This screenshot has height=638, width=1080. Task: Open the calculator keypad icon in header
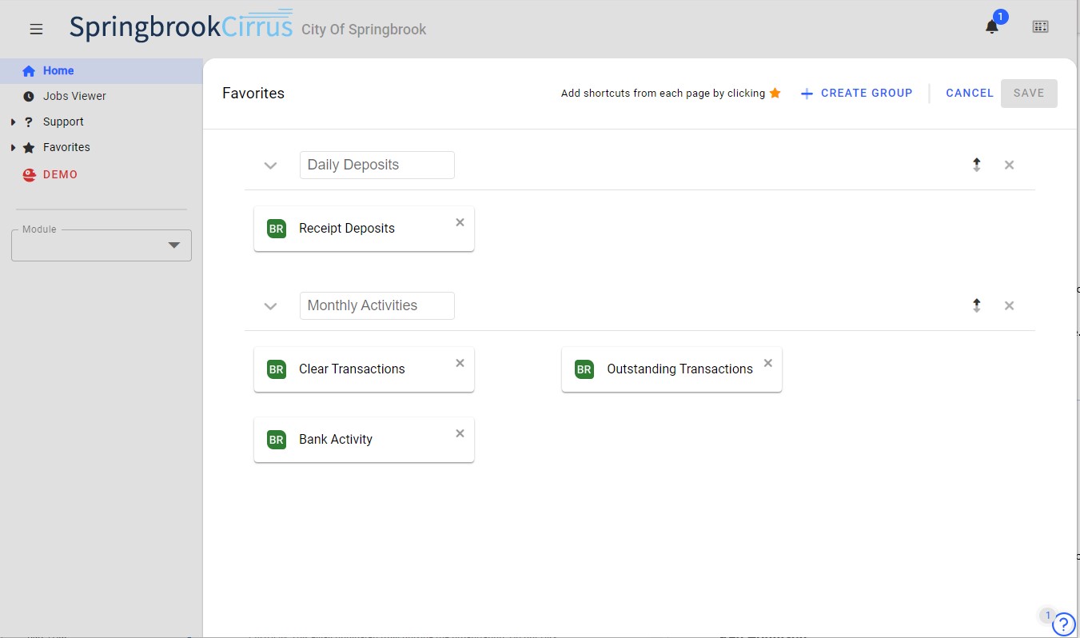[1040, 27]
